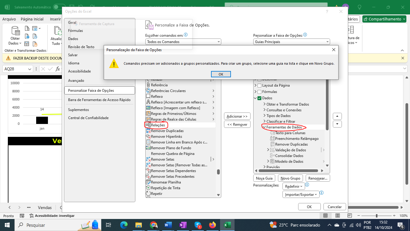Open Word from the taskbar
The height and width of the screenshot is (231, 410).
tap(168, 225)
